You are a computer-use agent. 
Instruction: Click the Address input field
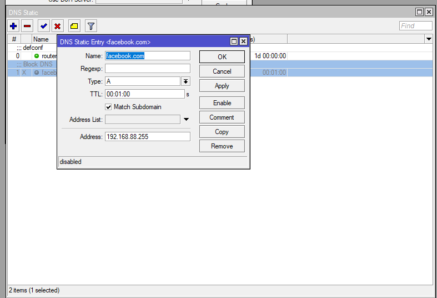[x=147, y=137]
